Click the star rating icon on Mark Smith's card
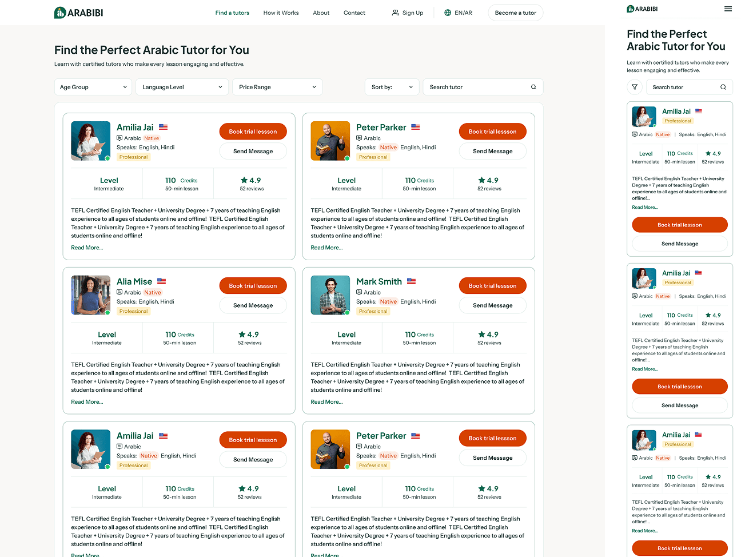Image resolution: width=741 pixels, height=557 pixels. (481, 335)
